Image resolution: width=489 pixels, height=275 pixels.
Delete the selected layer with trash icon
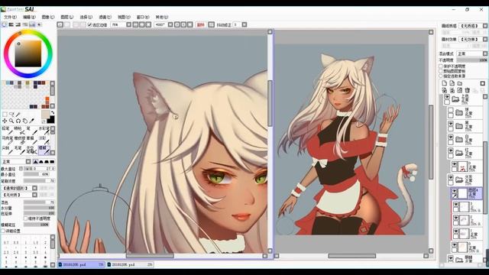tap(467, 90)
